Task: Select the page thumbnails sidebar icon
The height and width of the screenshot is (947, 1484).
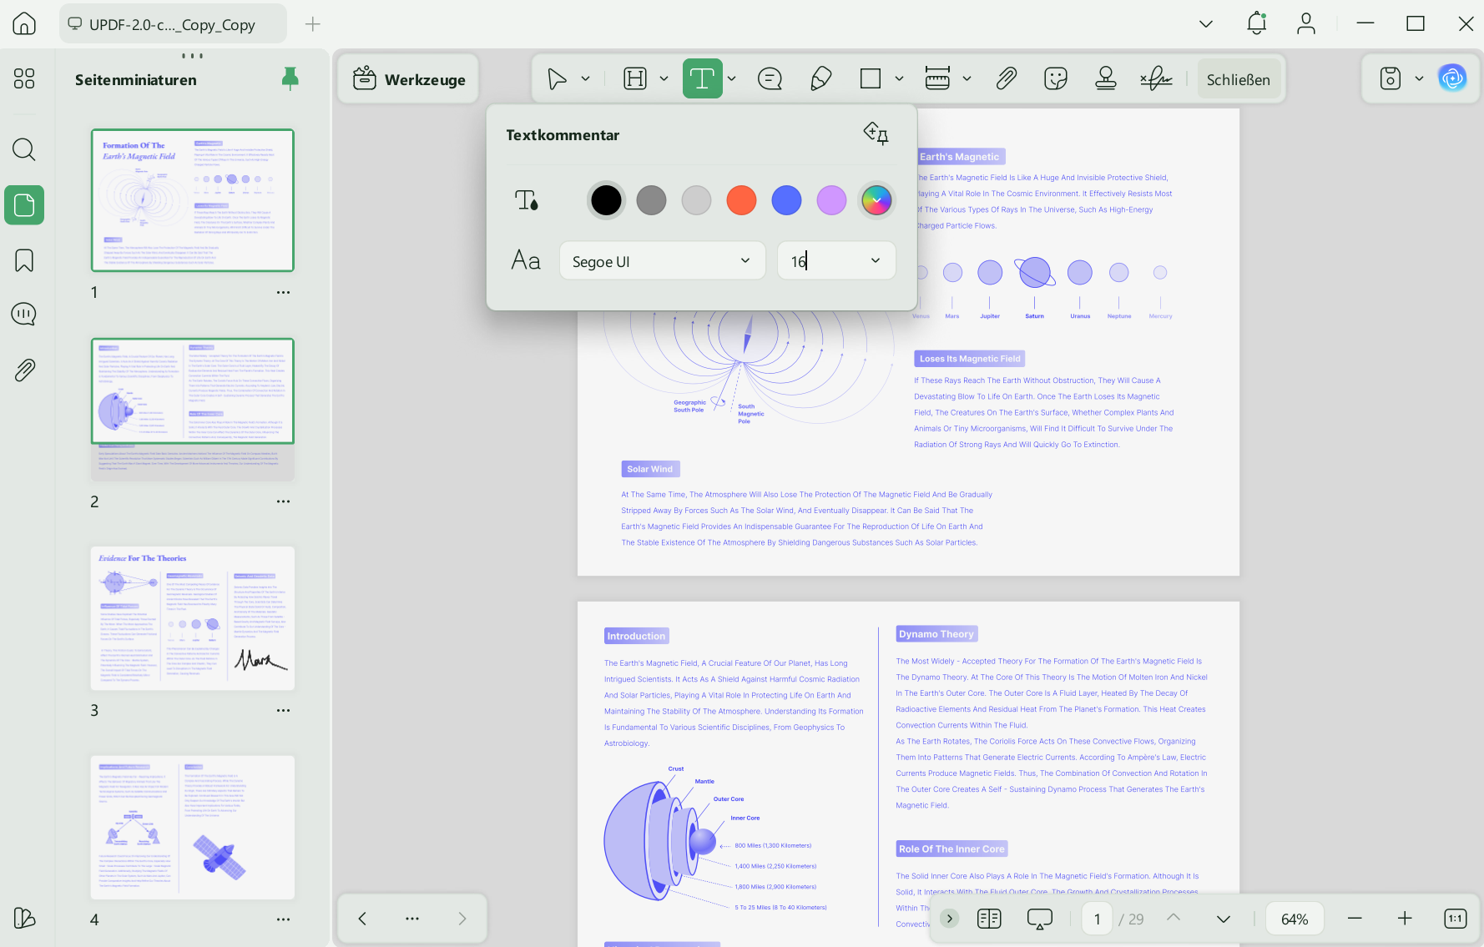Action: point(24,204)
